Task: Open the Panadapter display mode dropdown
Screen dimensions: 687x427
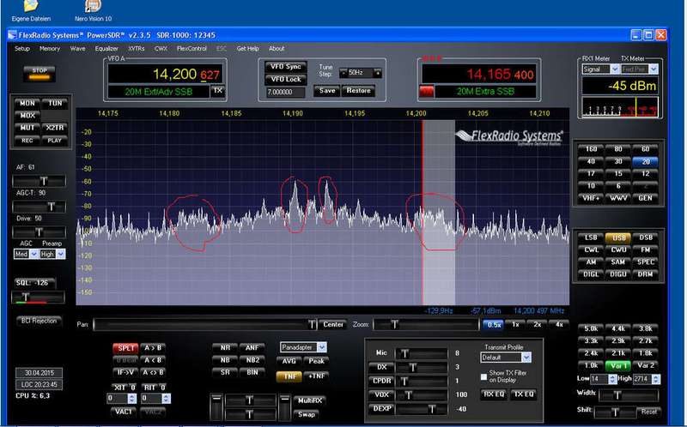Action: point(303,347)
